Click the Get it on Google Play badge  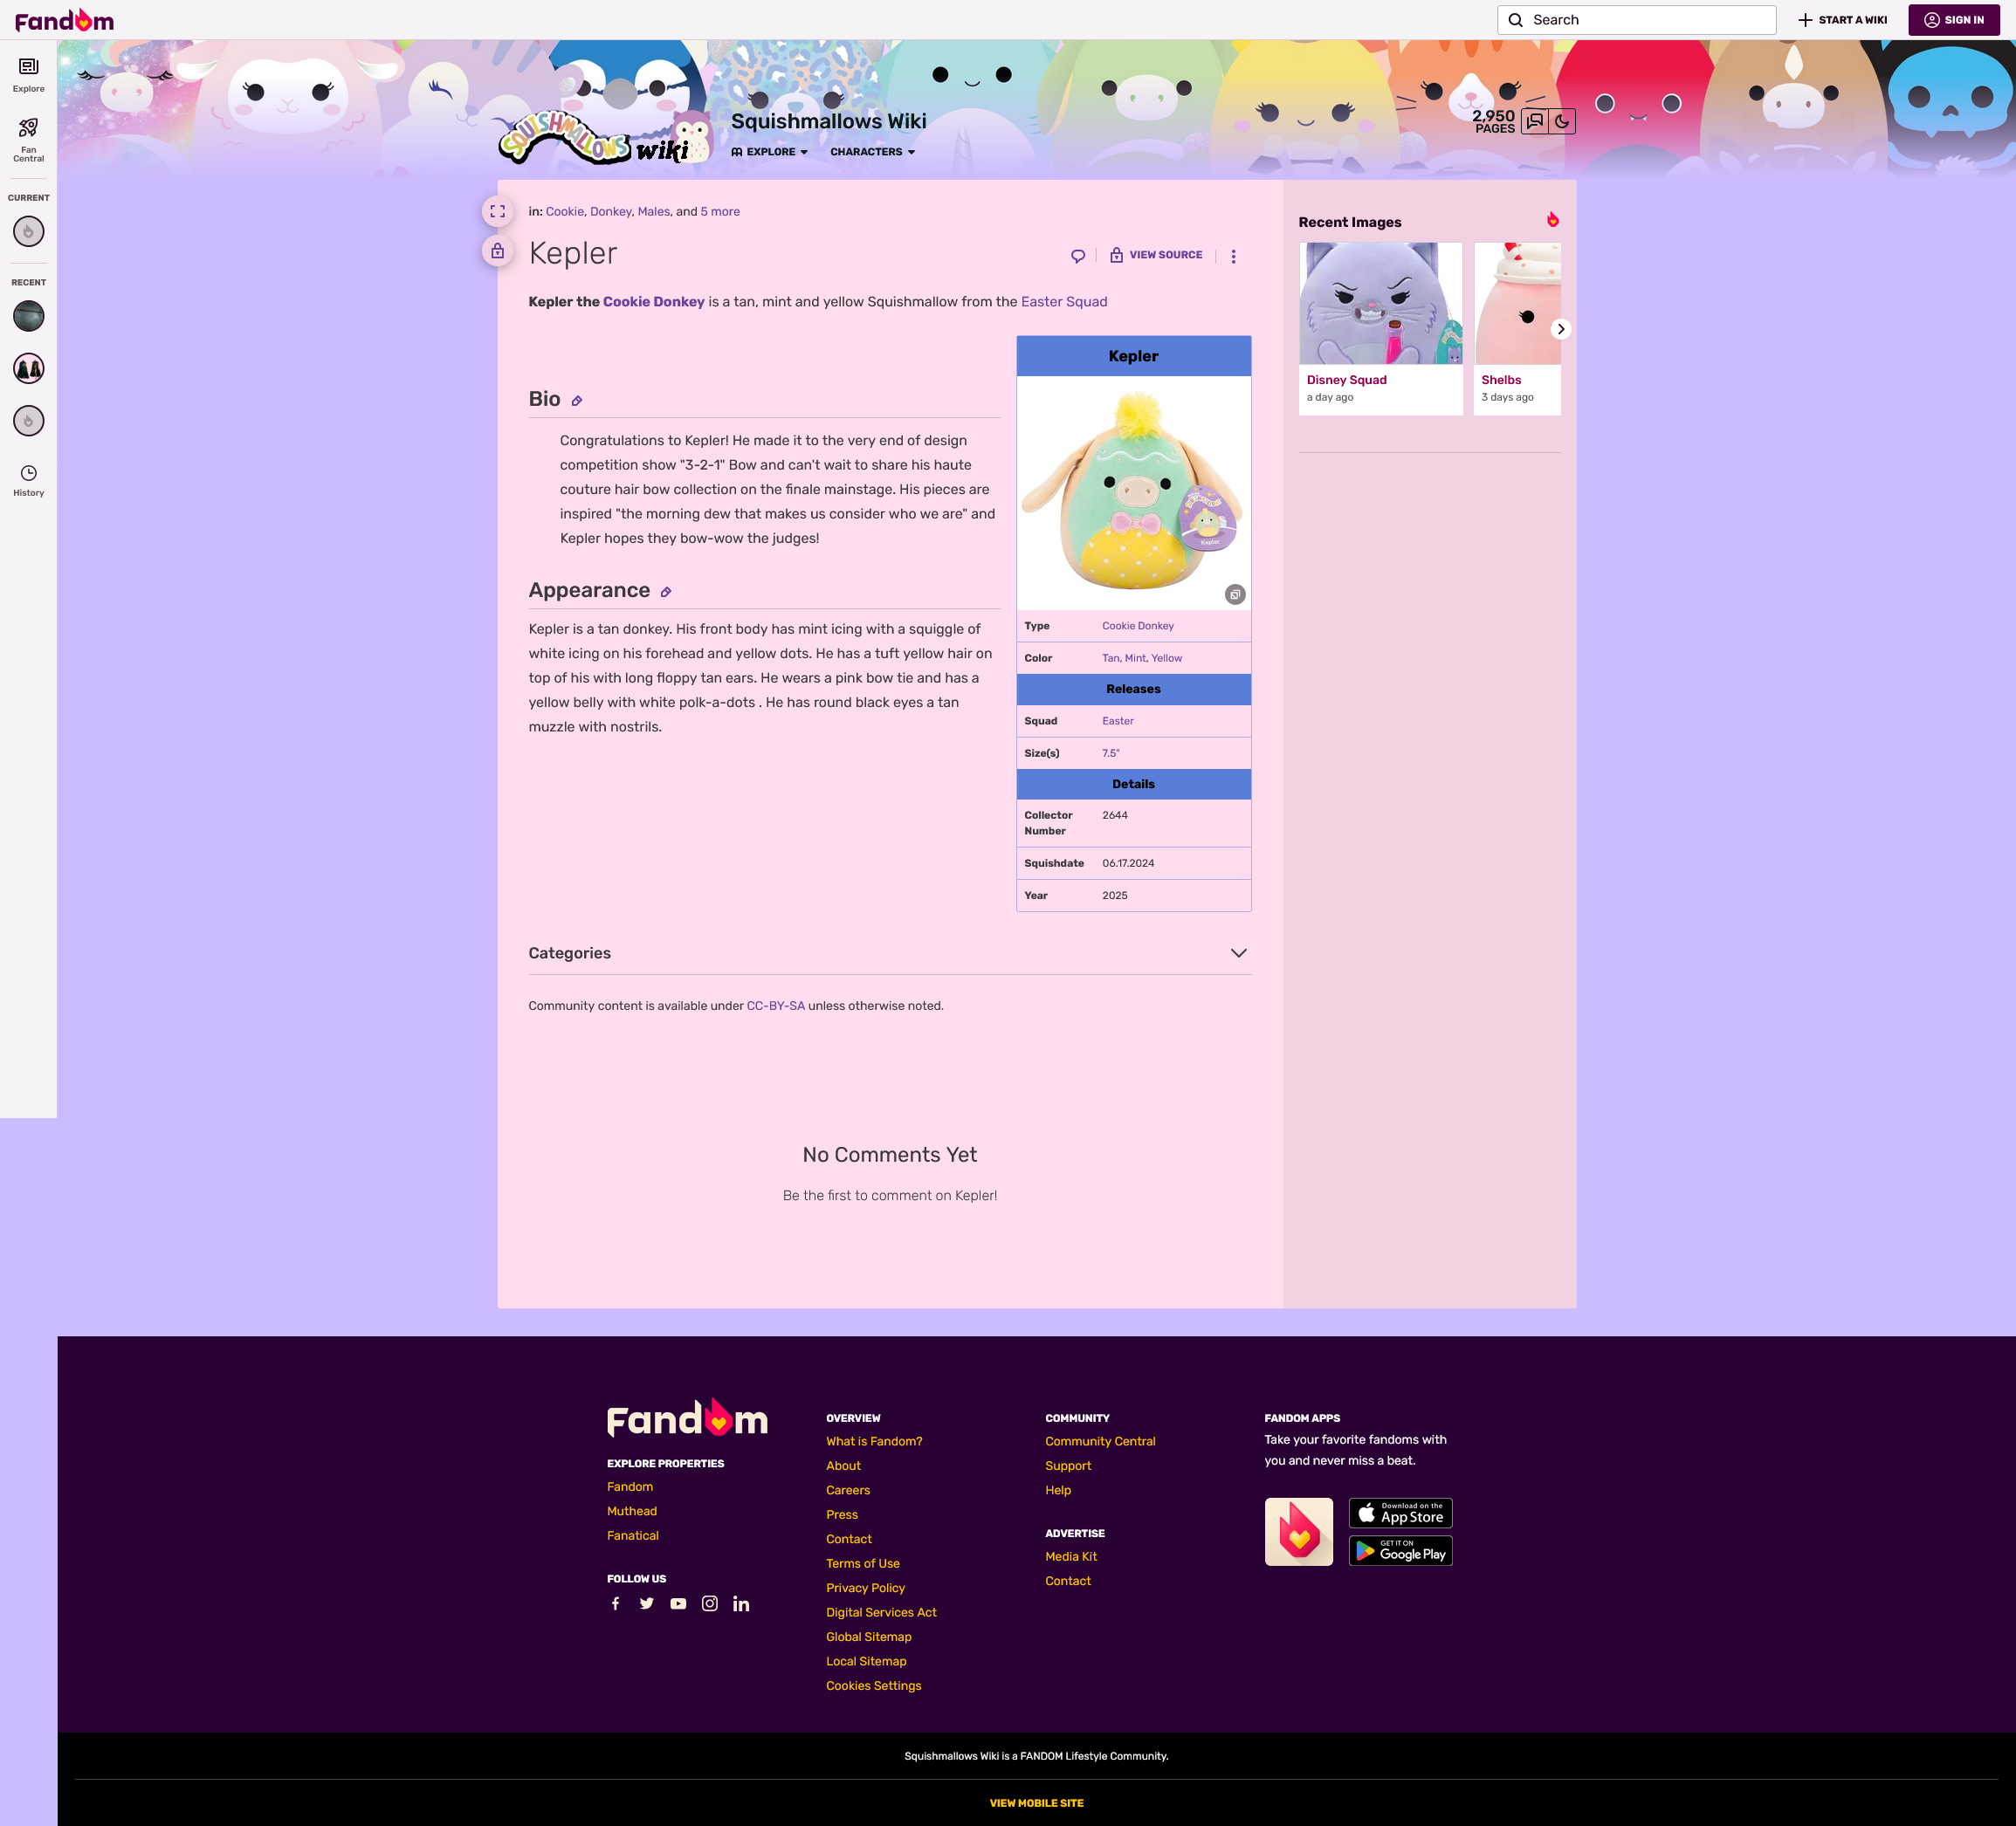click(1400, 1551)
